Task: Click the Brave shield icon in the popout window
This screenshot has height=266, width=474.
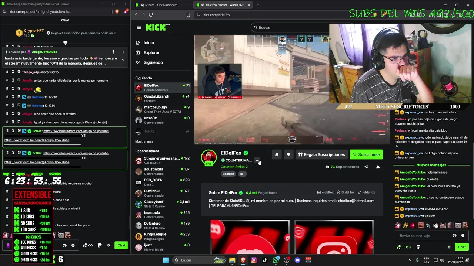Action: (x=117, y=11)
